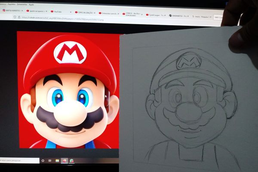Open File Explorer from the taskbar
Image resolution: width=258 pixels, height=172 pixels.
pos(57,161)
